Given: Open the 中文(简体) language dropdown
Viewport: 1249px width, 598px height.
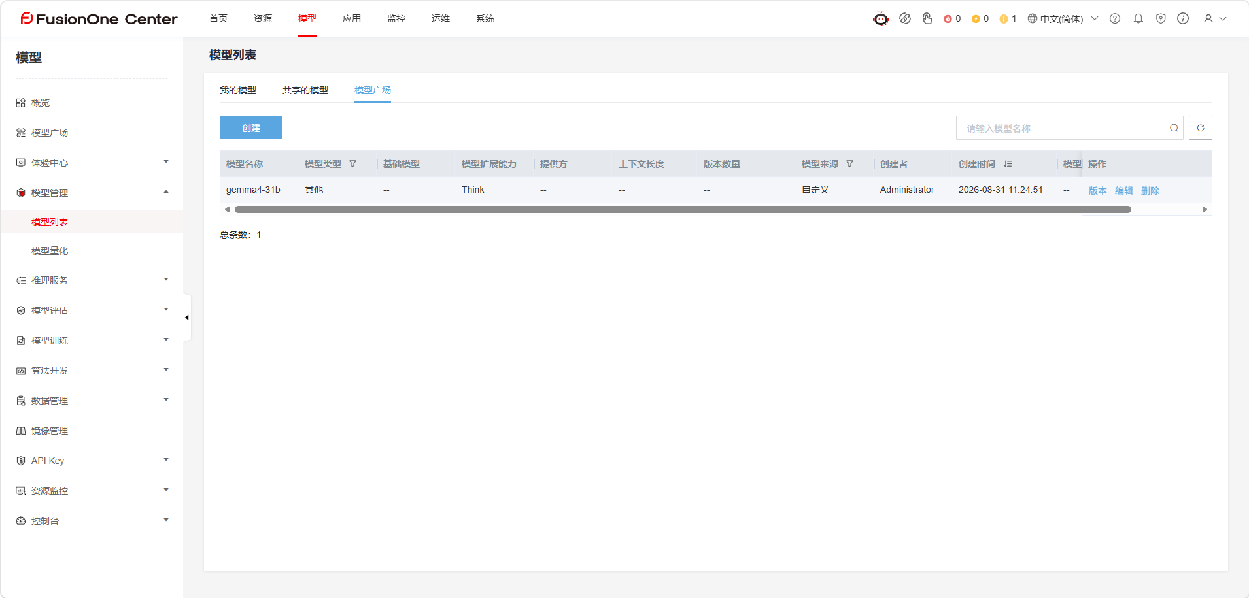Looking at the screenshot, I should (x=1063, y=18).
